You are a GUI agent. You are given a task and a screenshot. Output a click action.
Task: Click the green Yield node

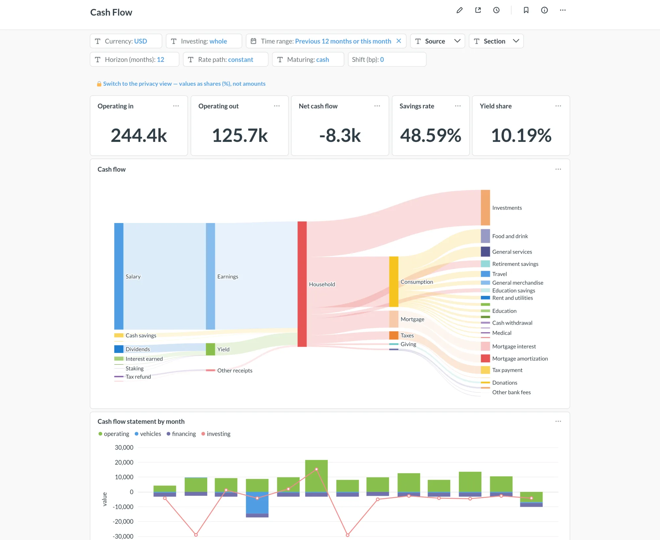[211, 349]
